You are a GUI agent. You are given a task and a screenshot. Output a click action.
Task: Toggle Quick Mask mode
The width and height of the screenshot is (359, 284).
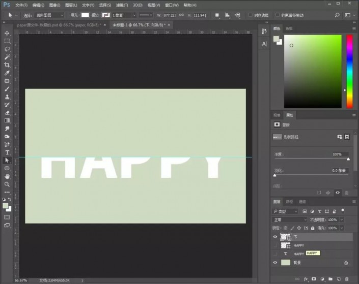(7, 217)
